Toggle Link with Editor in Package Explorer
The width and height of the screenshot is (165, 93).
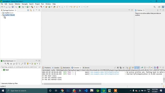point(31,10)
